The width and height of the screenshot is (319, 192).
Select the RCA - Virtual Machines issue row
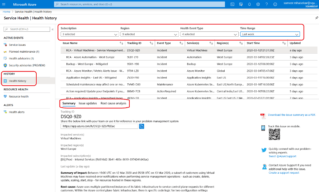point(189,50)
